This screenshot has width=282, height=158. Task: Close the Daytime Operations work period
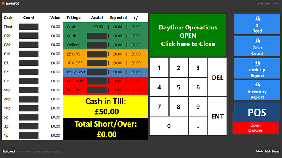point(188,36)
